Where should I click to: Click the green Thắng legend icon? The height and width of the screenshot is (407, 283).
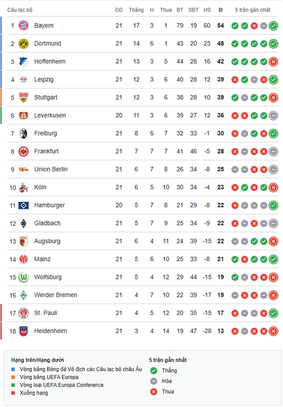[x=154, y=370]
